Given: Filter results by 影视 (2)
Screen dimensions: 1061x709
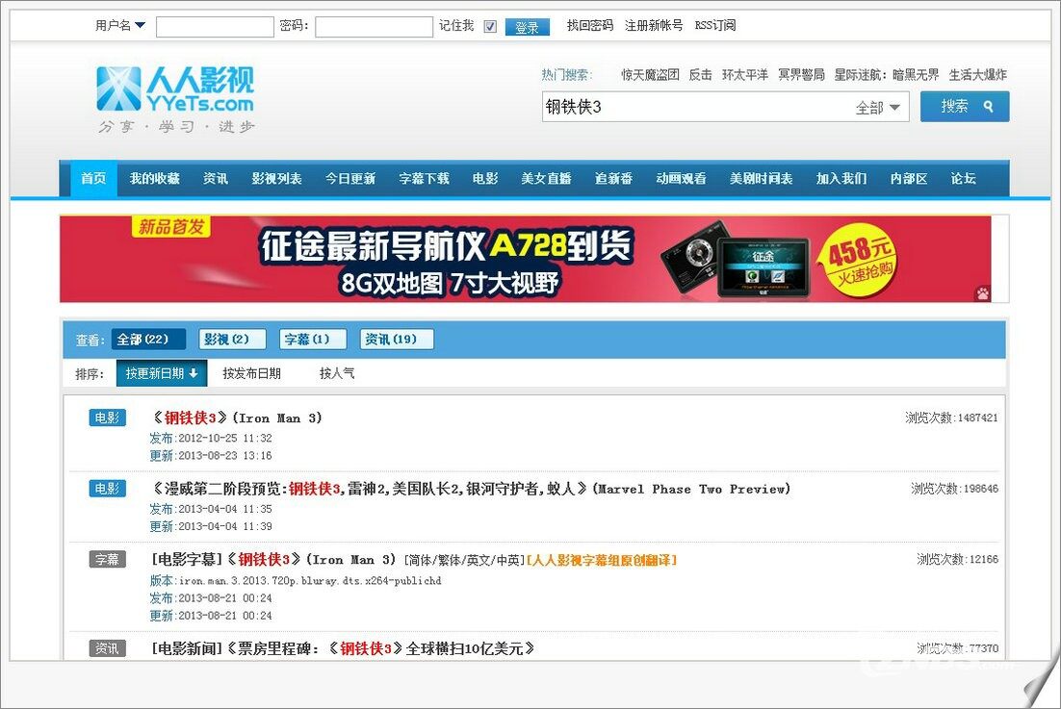Looking at the screenshot, I should [x=232, y=340].
